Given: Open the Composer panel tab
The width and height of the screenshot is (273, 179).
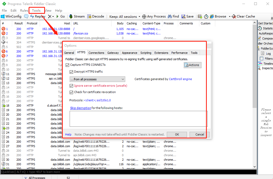Looking at the screenshot, I should coord(265,38).
